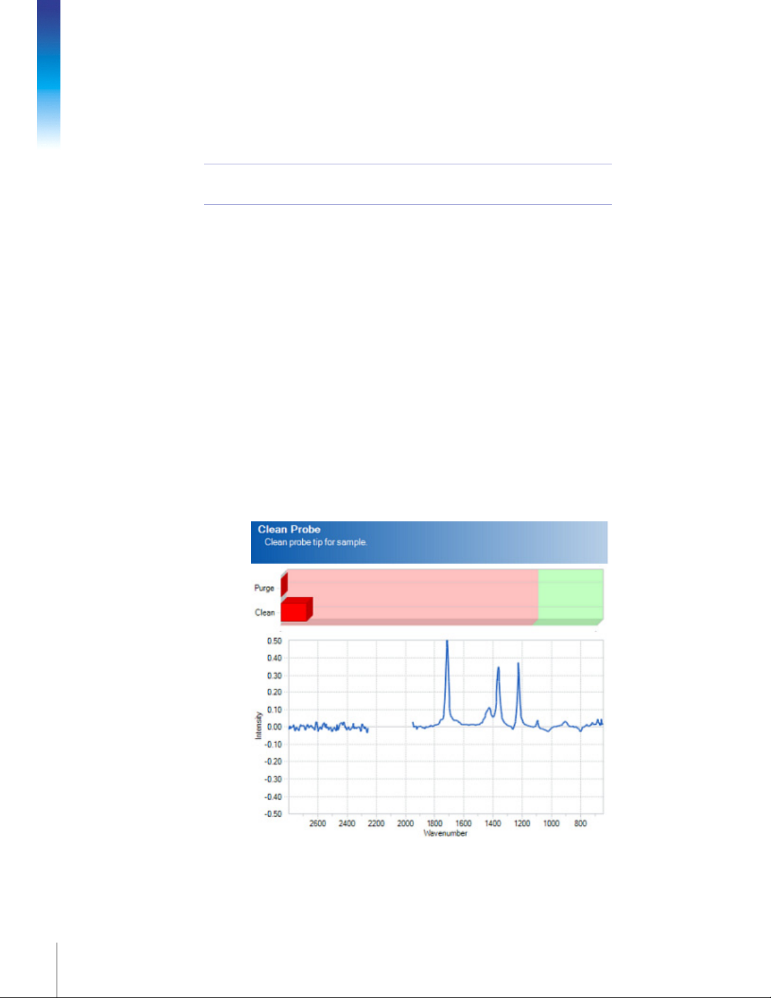Click the -0.20 intensity axis value

(x=273, y=761)
